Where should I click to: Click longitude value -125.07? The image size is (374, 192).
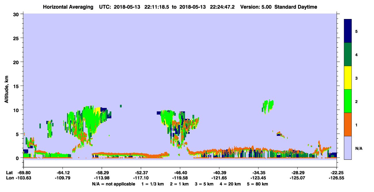coord(297,178)
